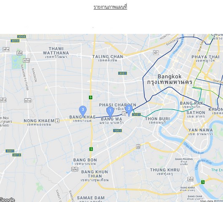Click the 3242 highway shield near Bang Bon
This screenshot has height=202, width=223.
click(x=75, y=169)
